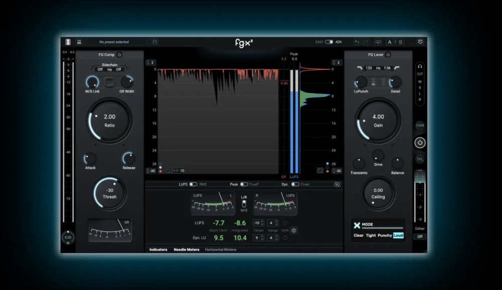Toggle the EASY / ADV. mode switch

[x=329, y=42]
